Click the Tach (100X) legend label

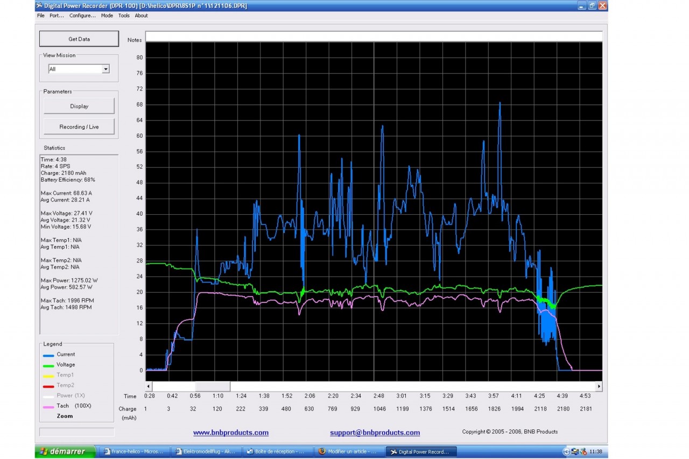tap(74, 406)
